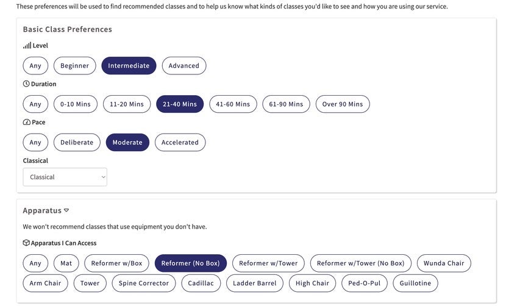Viewport: 517px width, 306px height.
Task: Set pace to Accelerated
Action: (x=180, y=143)
